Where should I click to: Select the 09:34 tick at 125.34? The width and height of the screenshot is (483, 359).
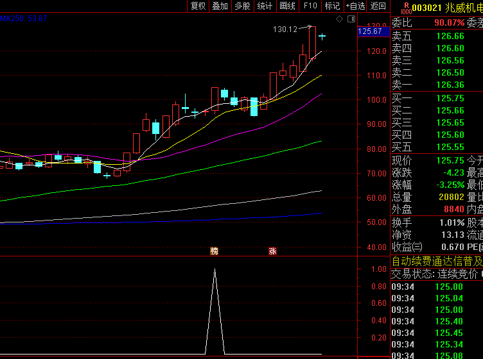(427, 344)
